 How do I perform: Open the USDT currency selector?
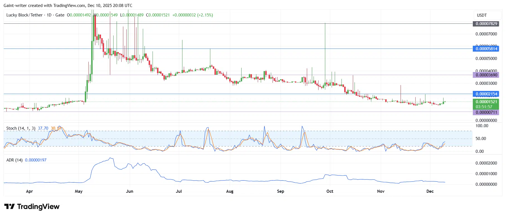(482, 15)
